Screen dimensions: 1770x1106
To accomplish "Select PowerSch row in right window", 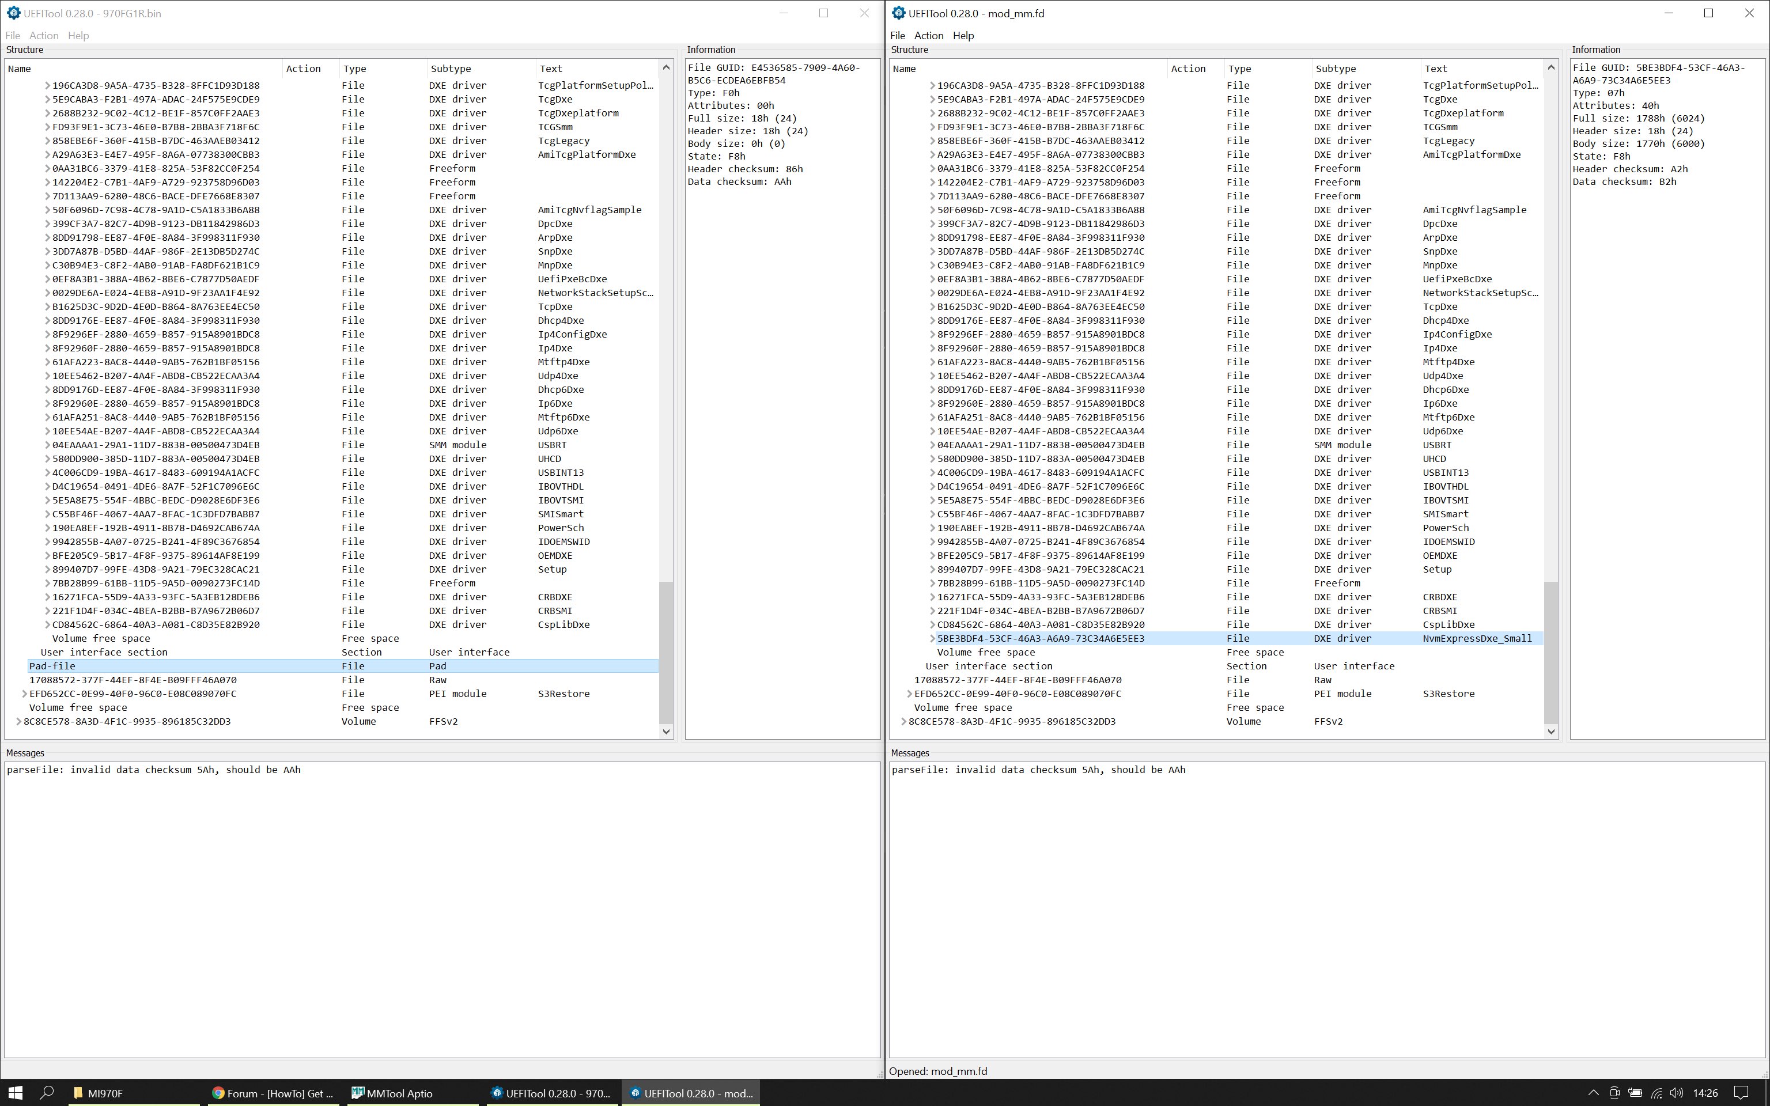I will [1239, 528].
